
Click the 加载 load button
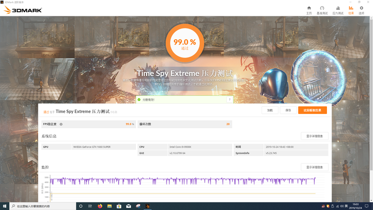click(270, 110)
